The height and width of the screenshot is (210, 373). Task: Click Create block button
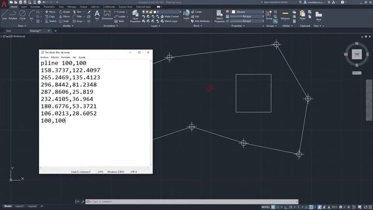click(x=196, y=12)
